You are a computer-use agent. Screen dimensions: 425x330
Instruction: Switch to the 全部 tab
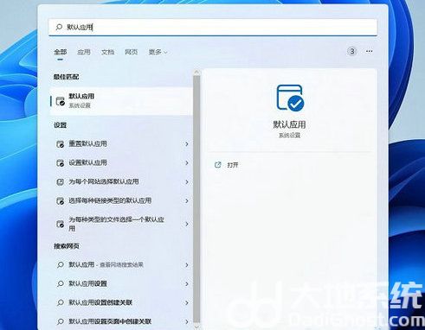click(x=61, y=52)
